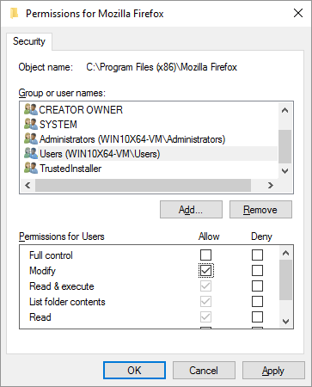Image resolution: width=312 pixels, height=387 pixels.
Task: Click the Administrators group icon
Action: tap(31, 138)
